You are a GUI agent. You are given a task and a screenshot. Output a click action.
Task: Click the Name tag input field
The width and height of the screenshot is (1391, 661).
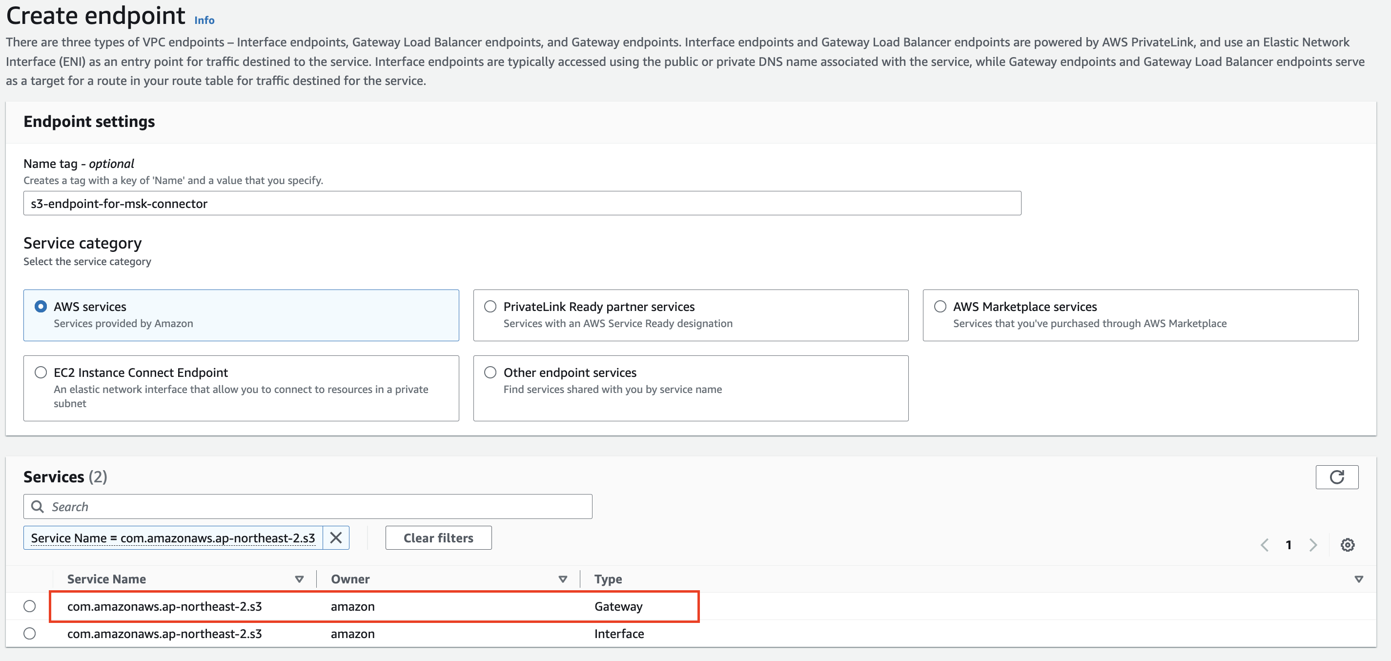522,204
